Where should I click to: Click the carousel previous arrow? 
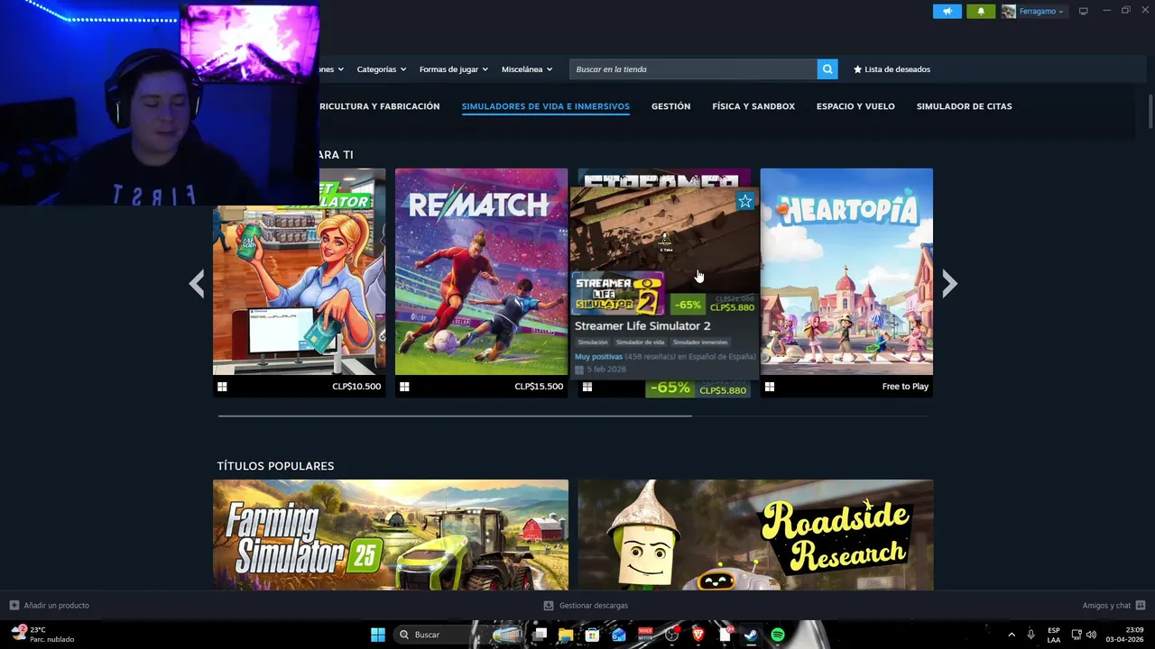click(196, 284)
